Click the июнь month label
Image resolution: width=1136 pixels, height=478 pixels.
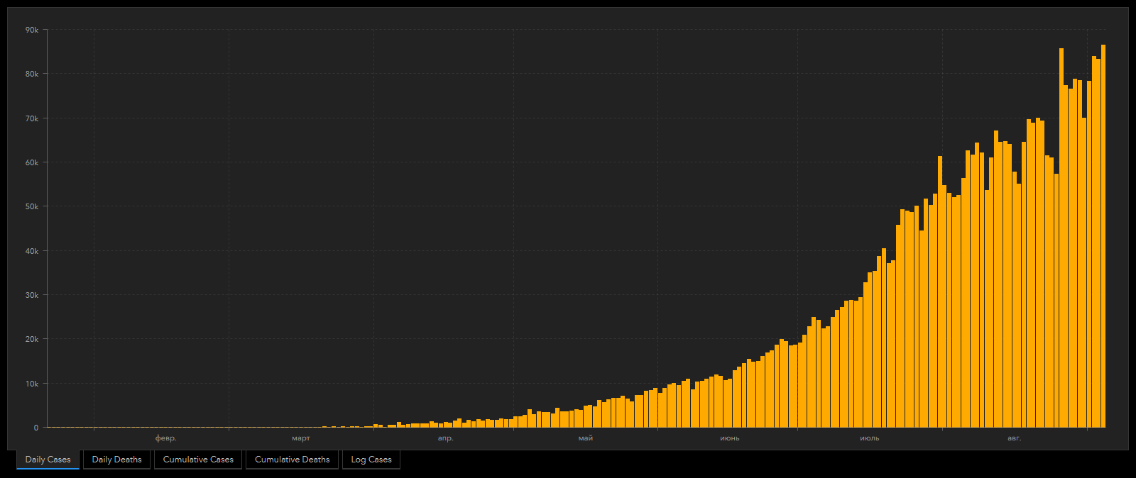(730, 438)
